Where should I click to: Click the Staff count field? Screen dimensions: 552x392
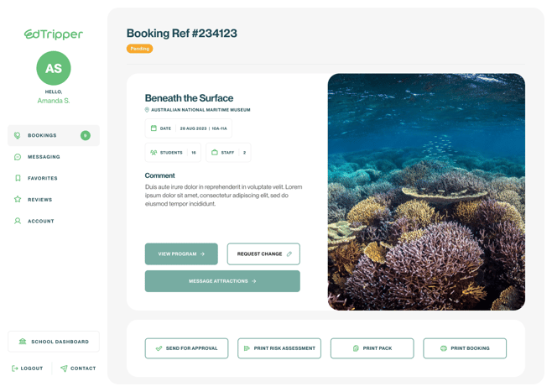228,153
